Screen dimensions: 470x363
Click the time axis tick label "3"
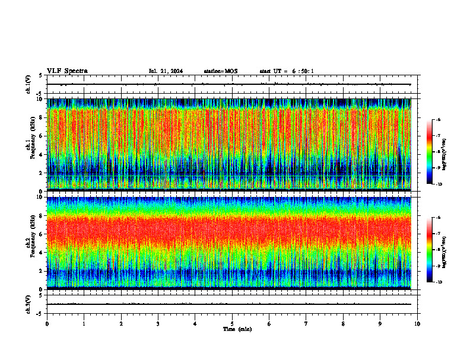tap(158, 324)
